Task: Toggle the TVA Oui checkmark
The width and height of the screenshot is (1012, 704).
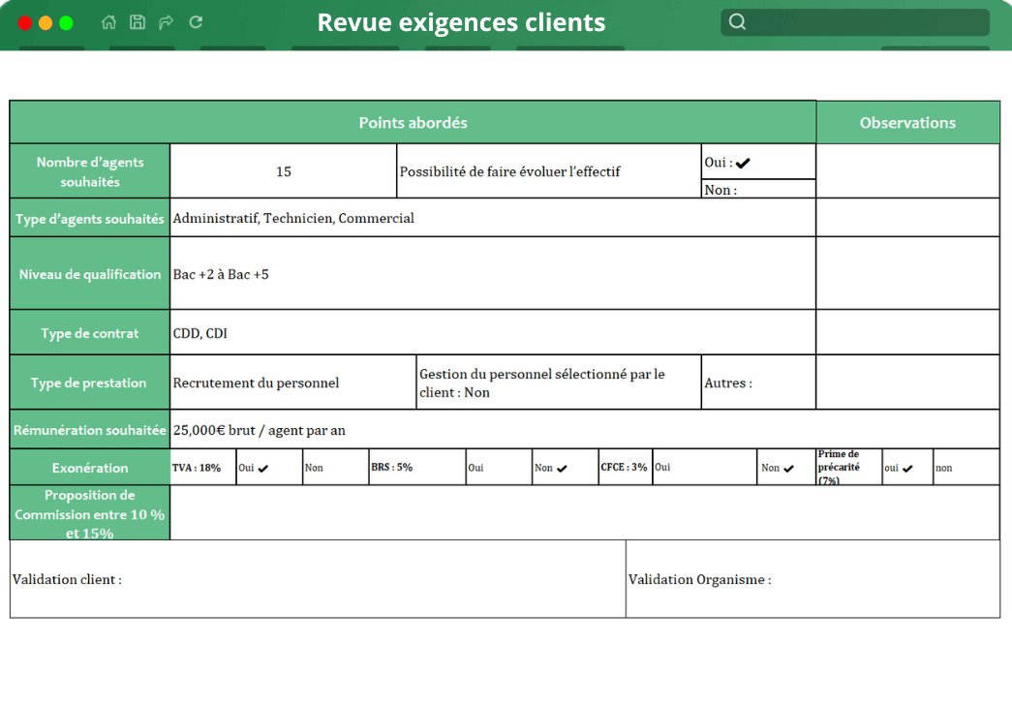Action: click(268, 467)
